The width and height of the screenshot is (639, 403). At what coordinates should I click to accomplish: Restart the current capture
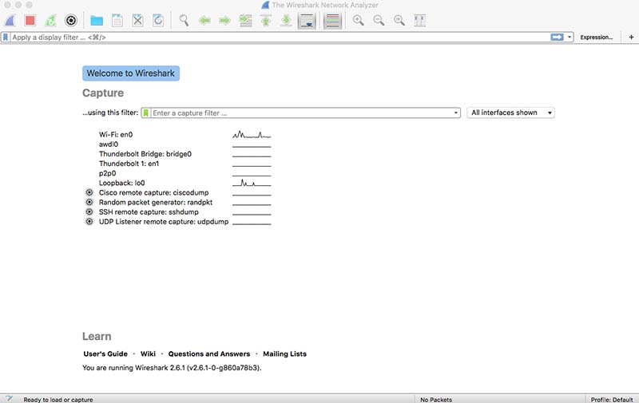50,20
